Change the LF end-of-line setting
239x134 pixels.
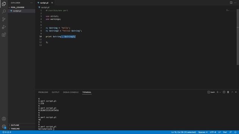pyautogui.click(x=220, y=132)
